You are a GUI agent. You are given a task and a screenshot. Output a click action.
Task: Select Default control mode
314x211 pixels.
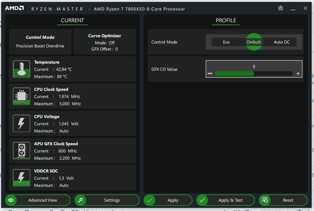click(254, 42)
